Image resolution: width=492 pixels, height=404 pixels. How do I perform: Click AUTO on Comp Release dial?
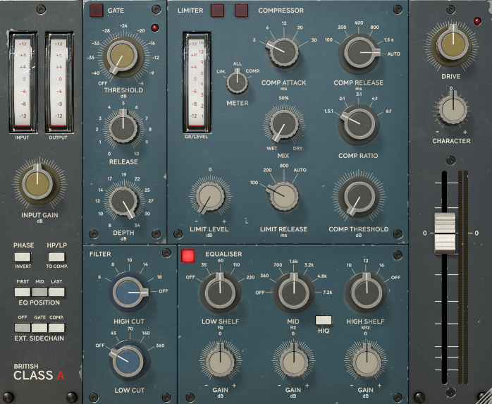[x=393, y=54]
